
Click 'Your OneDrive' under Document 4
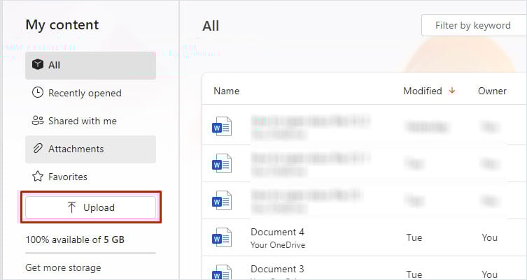[x=278, y=245]
